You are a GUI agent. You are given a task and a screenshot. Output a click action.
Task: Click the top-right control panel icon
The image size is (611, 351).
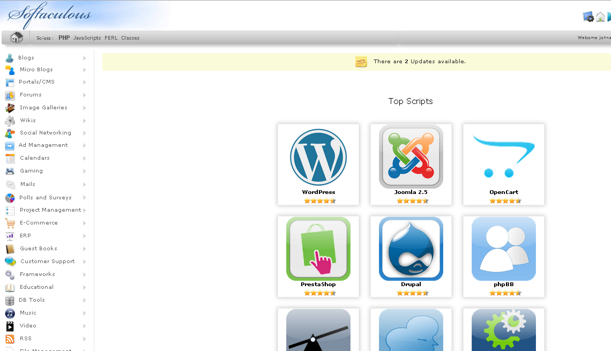point(588,17)
